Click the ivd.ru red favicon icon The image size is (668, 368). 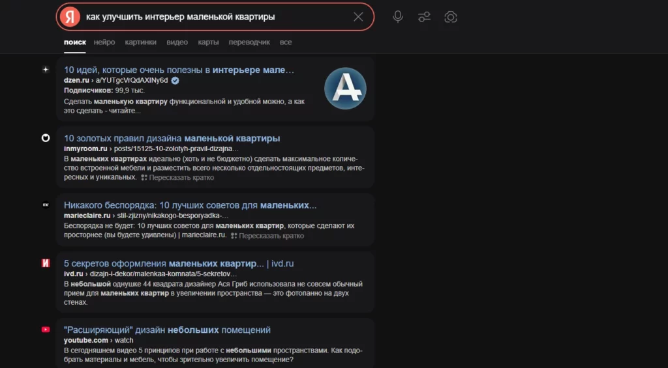[x=46, y=263]
